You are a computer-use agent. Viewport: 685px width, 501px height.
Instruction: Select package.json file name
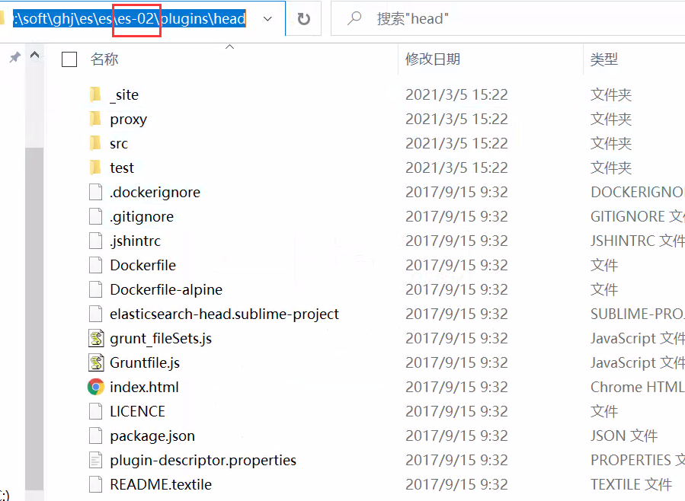coord(152,436)
